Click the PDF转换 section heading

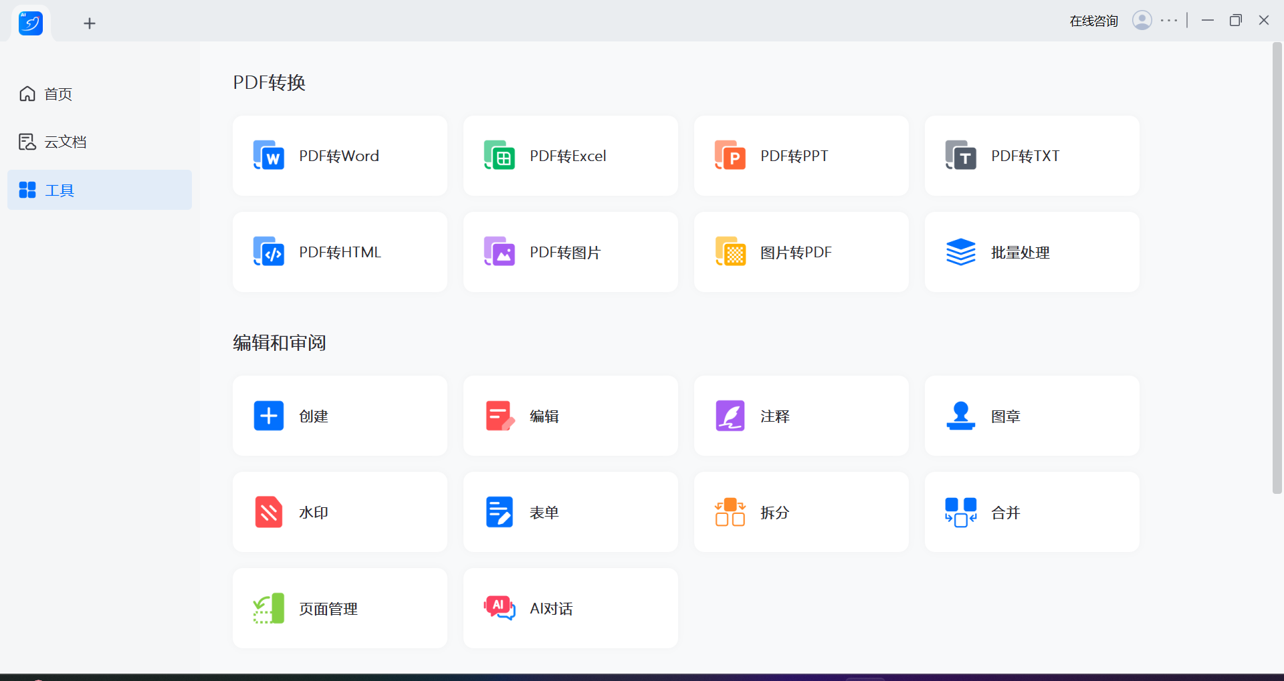(x=270, y=82)
